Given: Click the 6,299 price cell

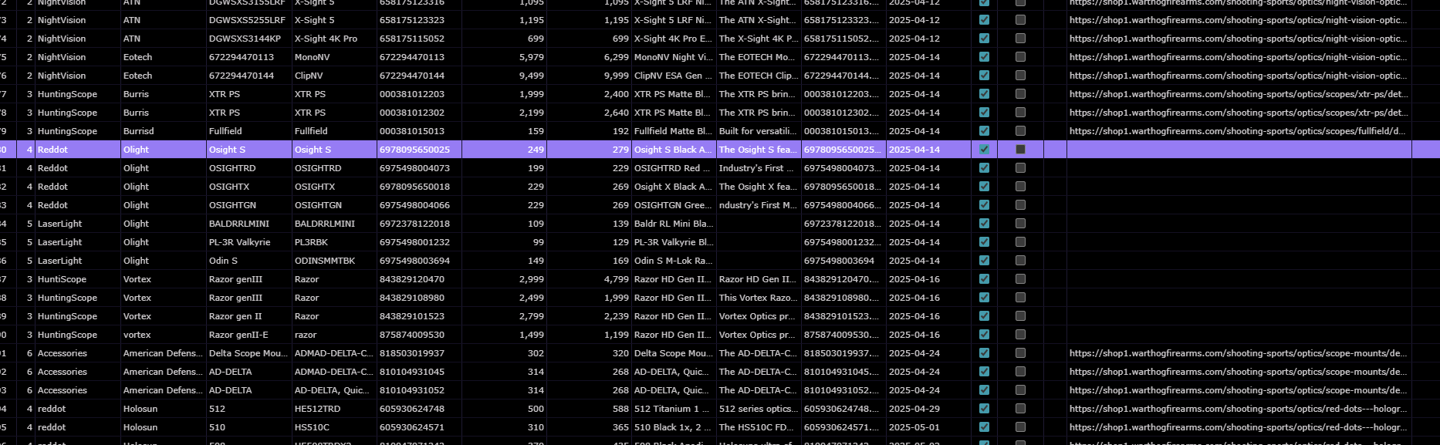Looking at the screenshot, I should pos(589,57).
